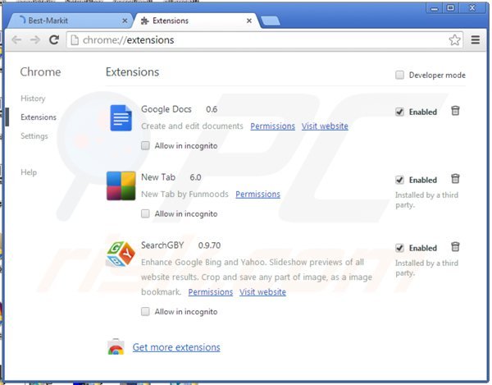Visit website link for SearchGBY
Screen dimensions: 492x385
(x=262, y=292)
